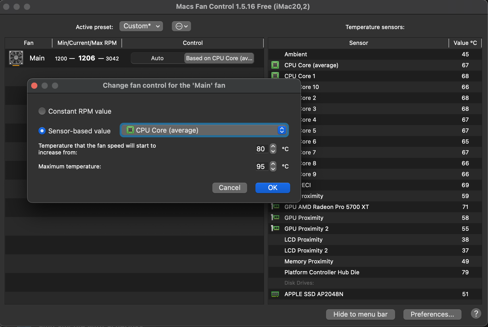Confirm the fan control with OK
Screen dimensions: 488x327
(273, 188)
